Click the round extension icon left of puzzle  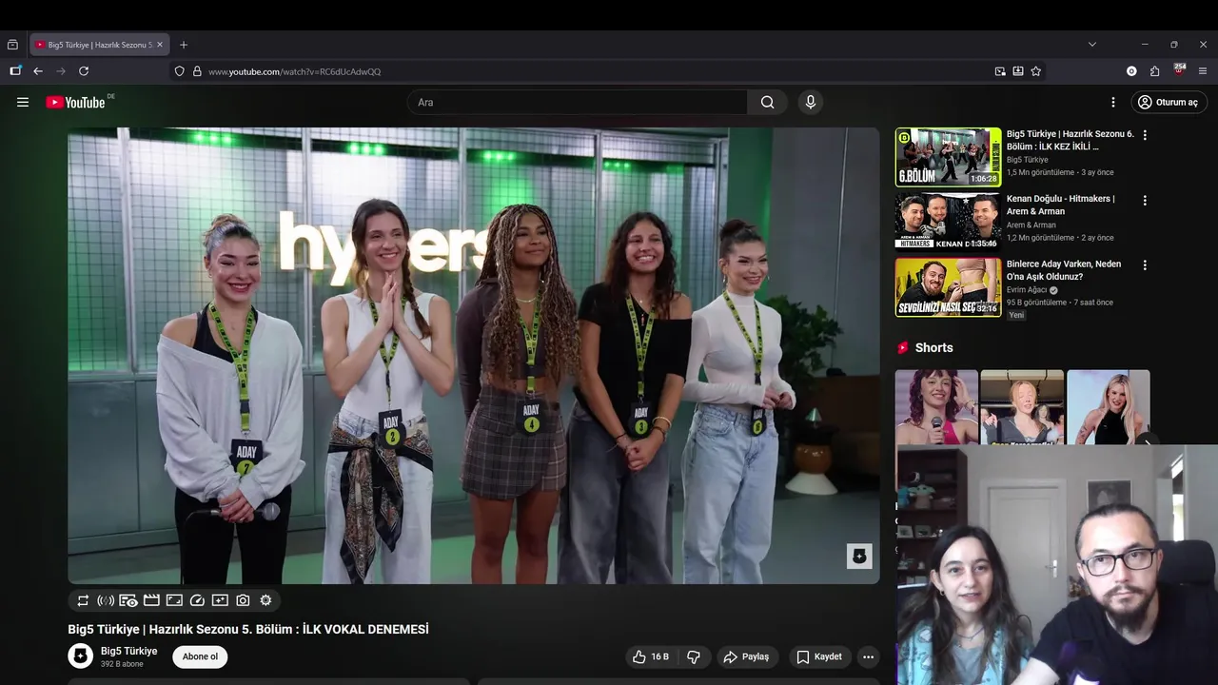click(1131, 71)
